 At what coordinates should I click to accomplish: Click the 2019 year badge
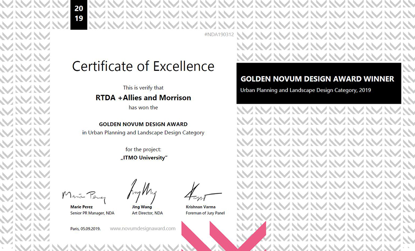tap(79, 13)
